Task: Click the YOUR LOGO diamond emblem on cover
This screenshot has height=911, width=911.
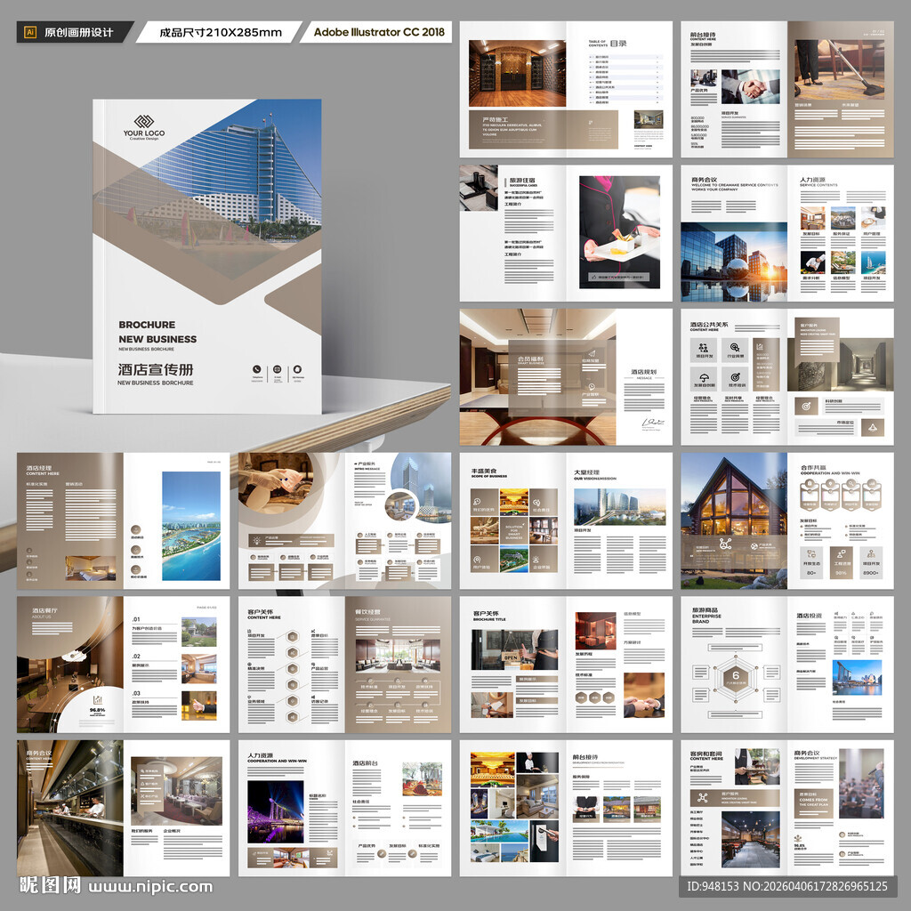Action: (x=143, y=121)
